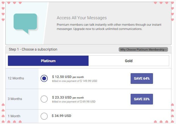The width and height of the screenshot is (176, 124).
Task: Select the 3 Months radio button
Action: tap(44, 99)
